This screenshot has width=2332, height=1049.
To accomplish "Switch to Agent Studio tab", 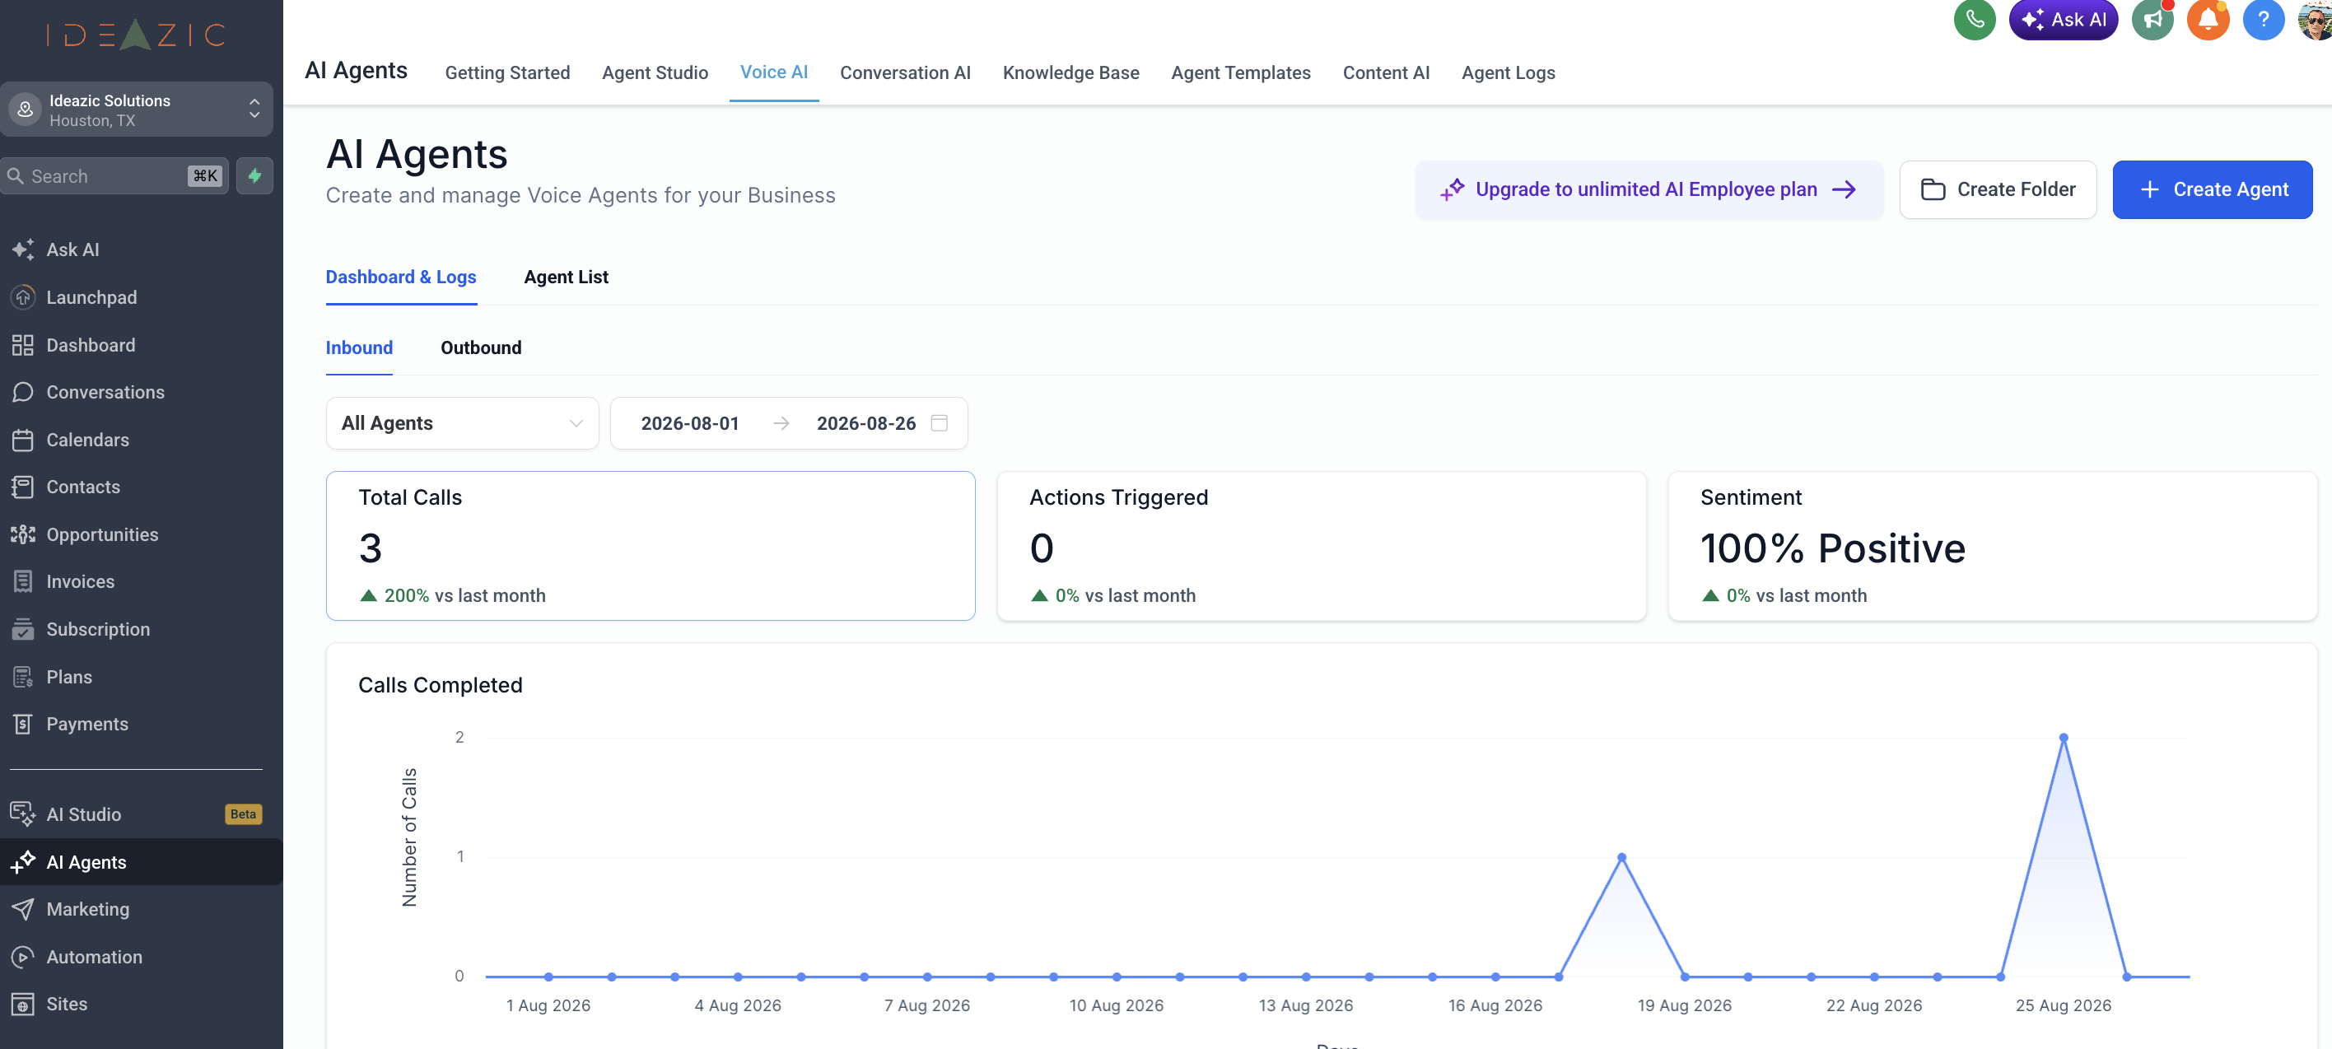I will pyautogui.click(x=655, y=72).
